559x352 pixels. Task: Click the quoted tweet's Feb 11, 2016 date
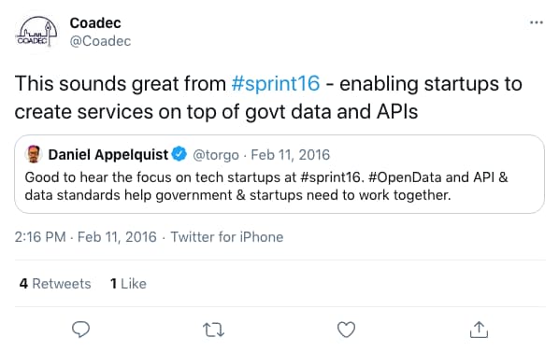(x=290, y=155)
